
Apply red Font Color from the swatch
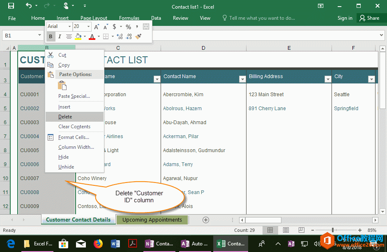[92, 37]
